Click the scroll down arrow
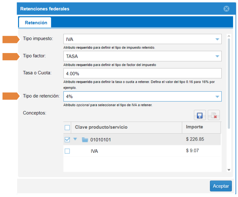 click(x=229, y=169)
